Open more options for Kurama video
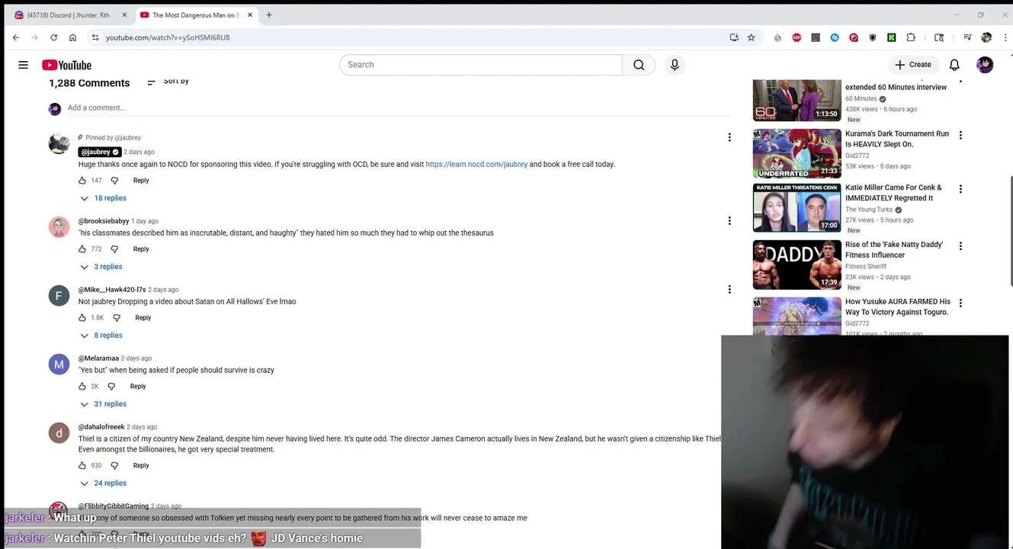The width and height of the screenshot is (1013, 549). click(x=960, y=135)
